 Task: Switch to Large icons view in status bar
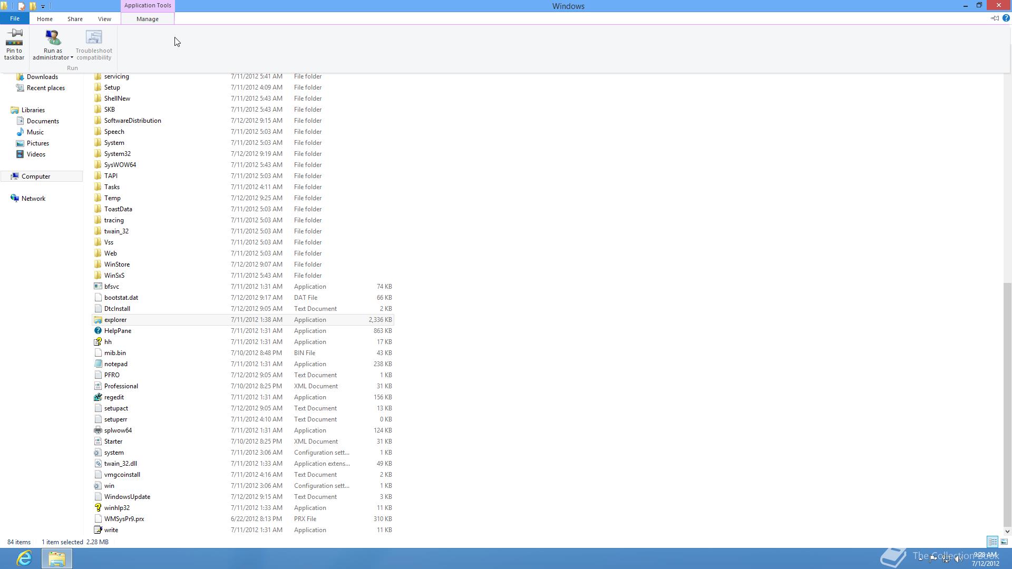[1004, 542]
